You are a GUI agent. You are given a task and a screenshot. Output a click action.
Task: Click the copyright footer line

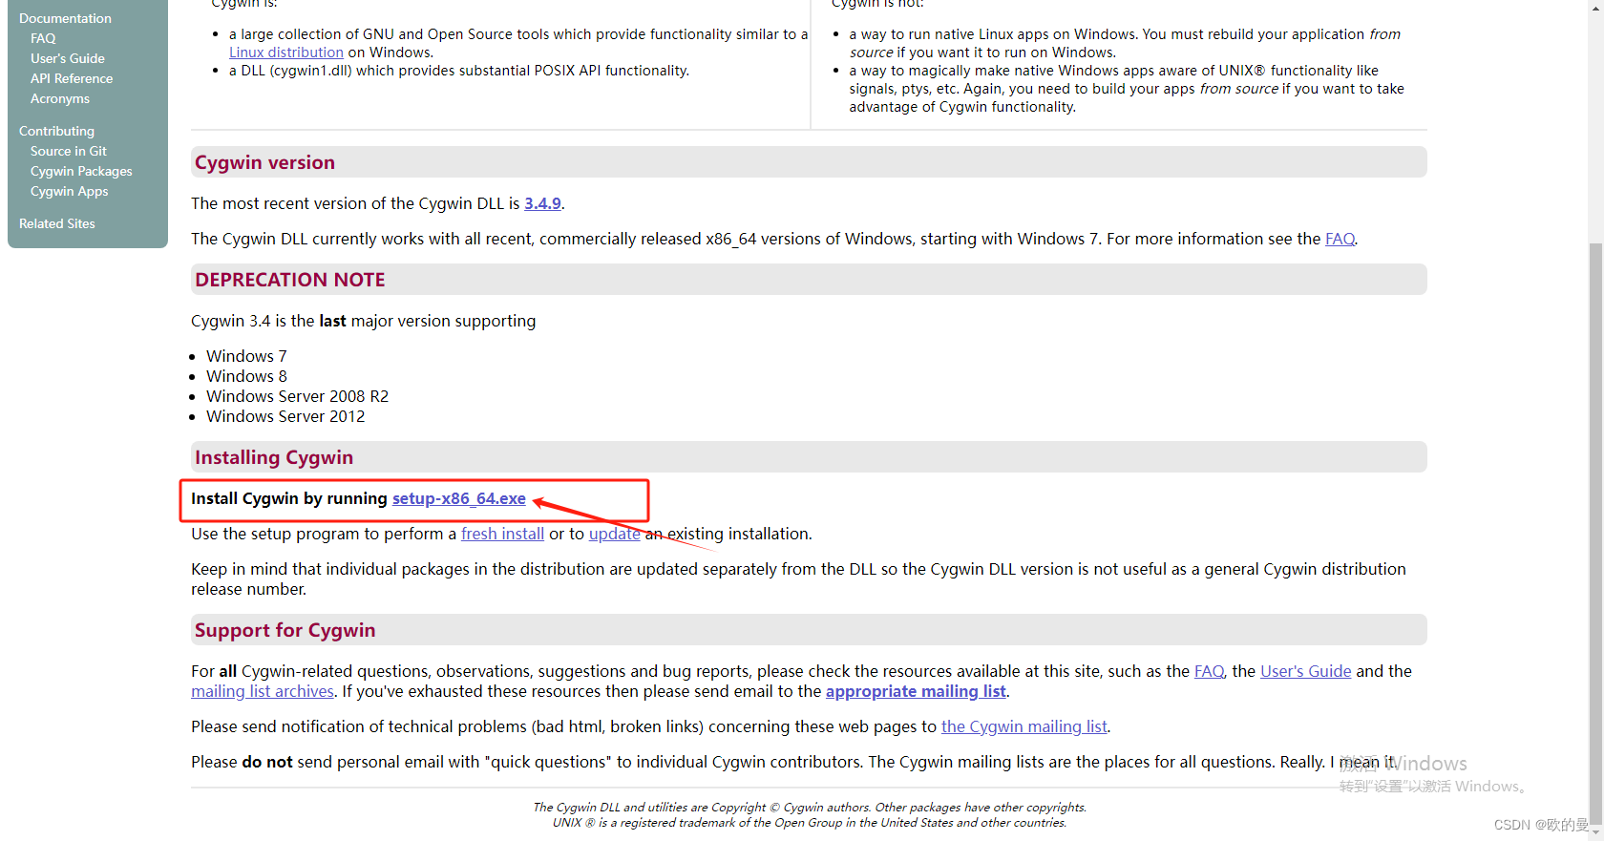[810, 808]
